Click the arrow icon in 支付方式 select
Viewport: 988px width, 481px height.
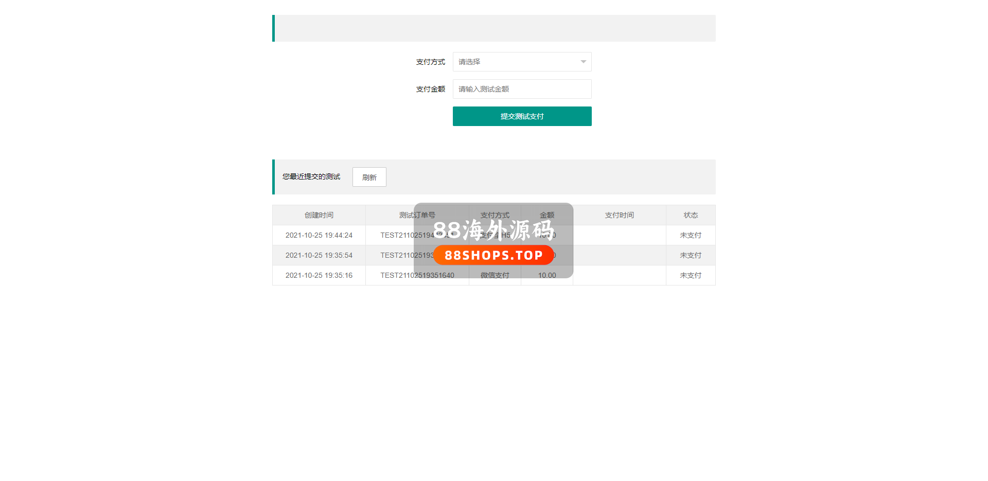pos(583,62)
